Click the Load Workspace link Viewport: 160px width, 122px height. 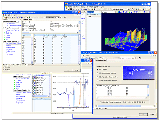10,24
